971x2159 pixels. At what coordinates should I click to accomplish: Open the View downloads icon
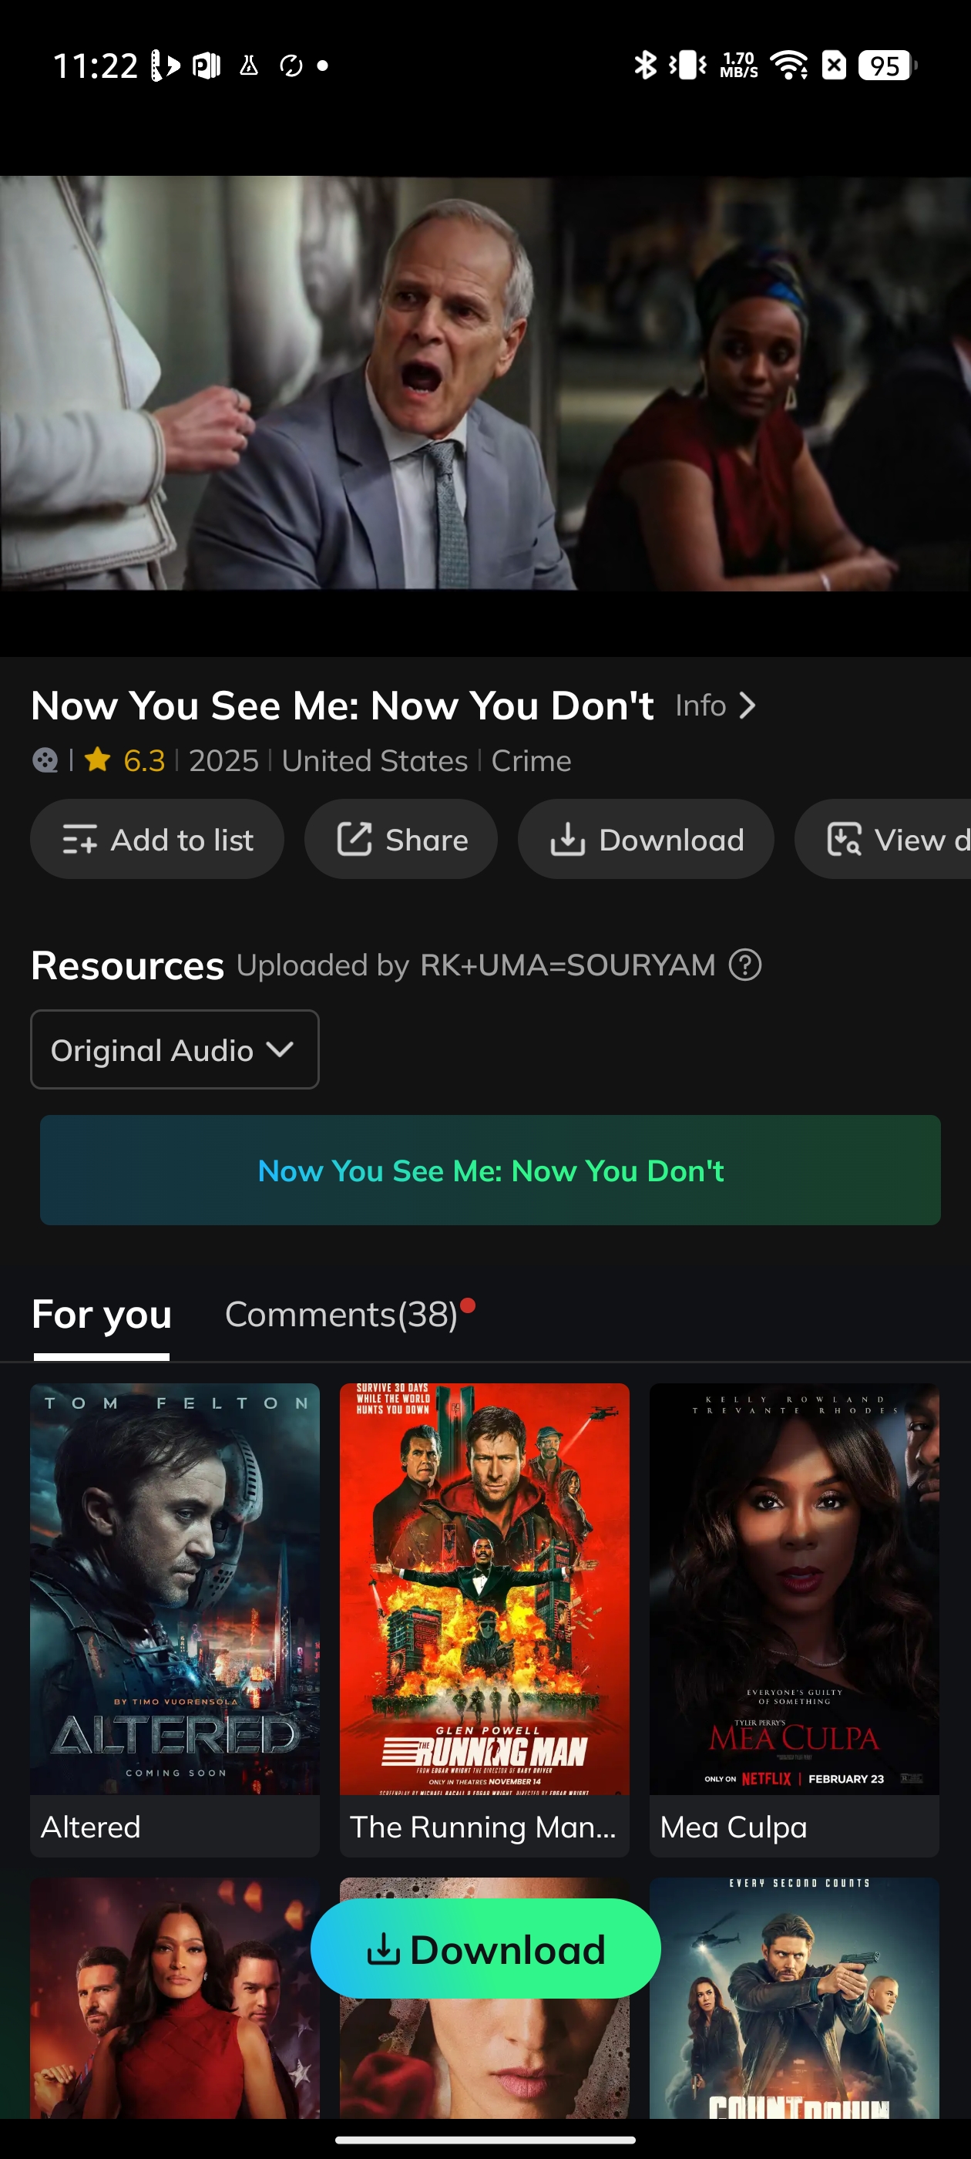point(844,839)
